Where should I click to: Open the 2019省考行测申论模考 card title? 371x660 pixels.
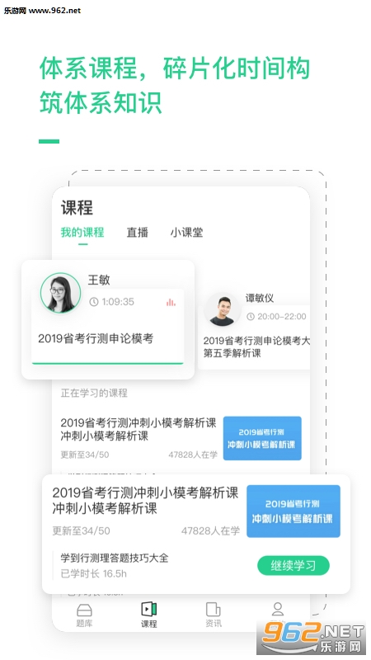click(x=96, y=338)
